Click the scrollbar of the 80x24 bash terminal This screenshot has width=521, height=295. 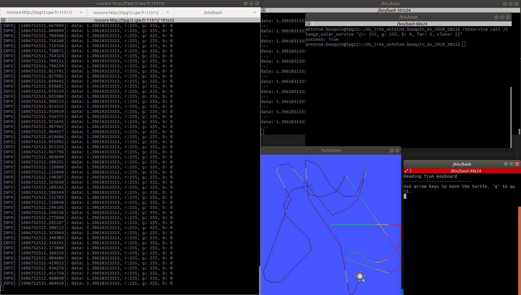coord(511,117)
